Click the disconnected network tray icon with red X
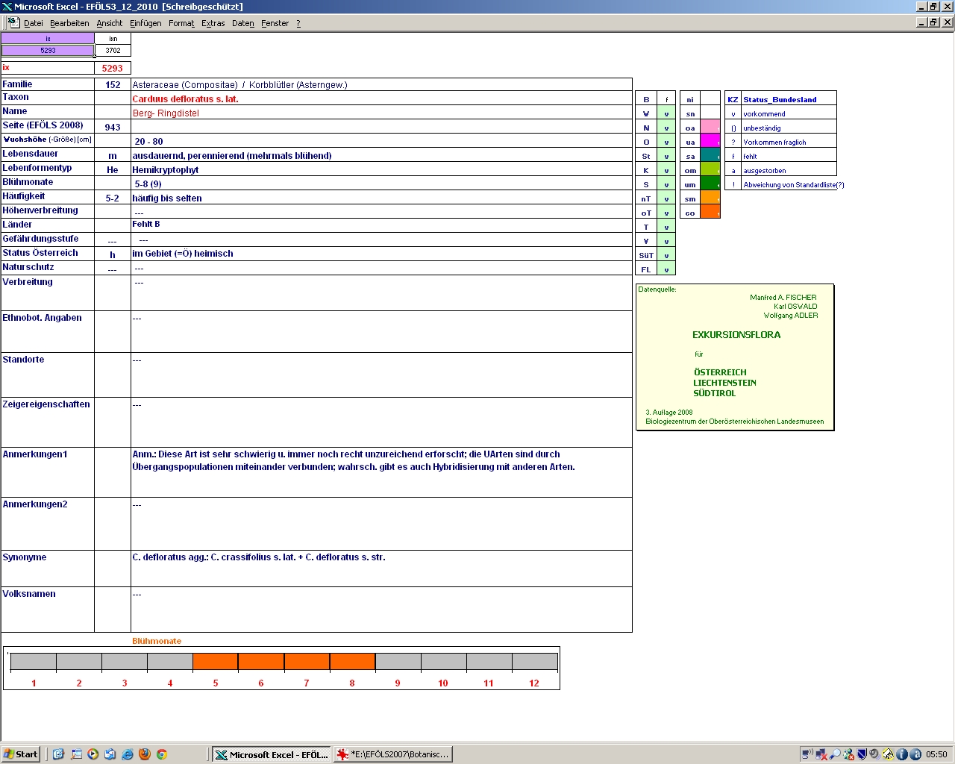955x764 pixels. click(x=821, y=754)
